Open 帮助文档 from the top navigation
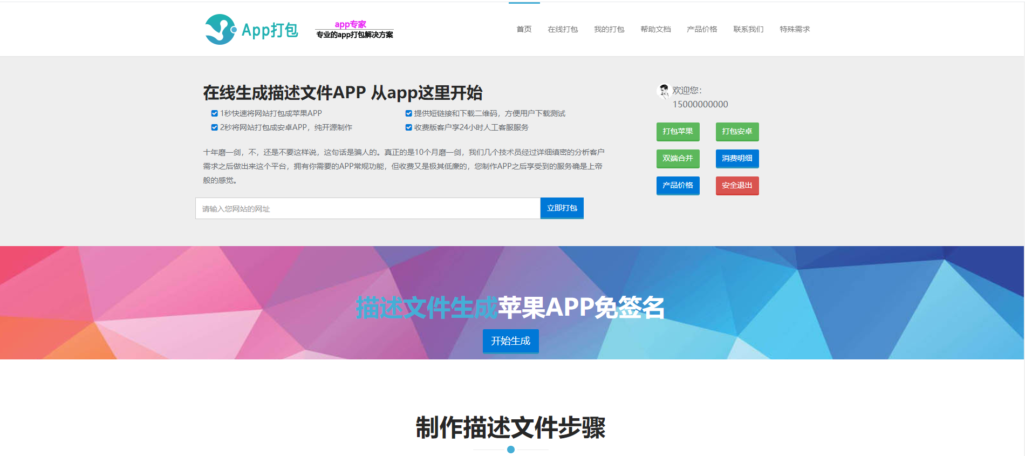The height and width of the screenshot is (456, 1025). (x=655, y=29)
